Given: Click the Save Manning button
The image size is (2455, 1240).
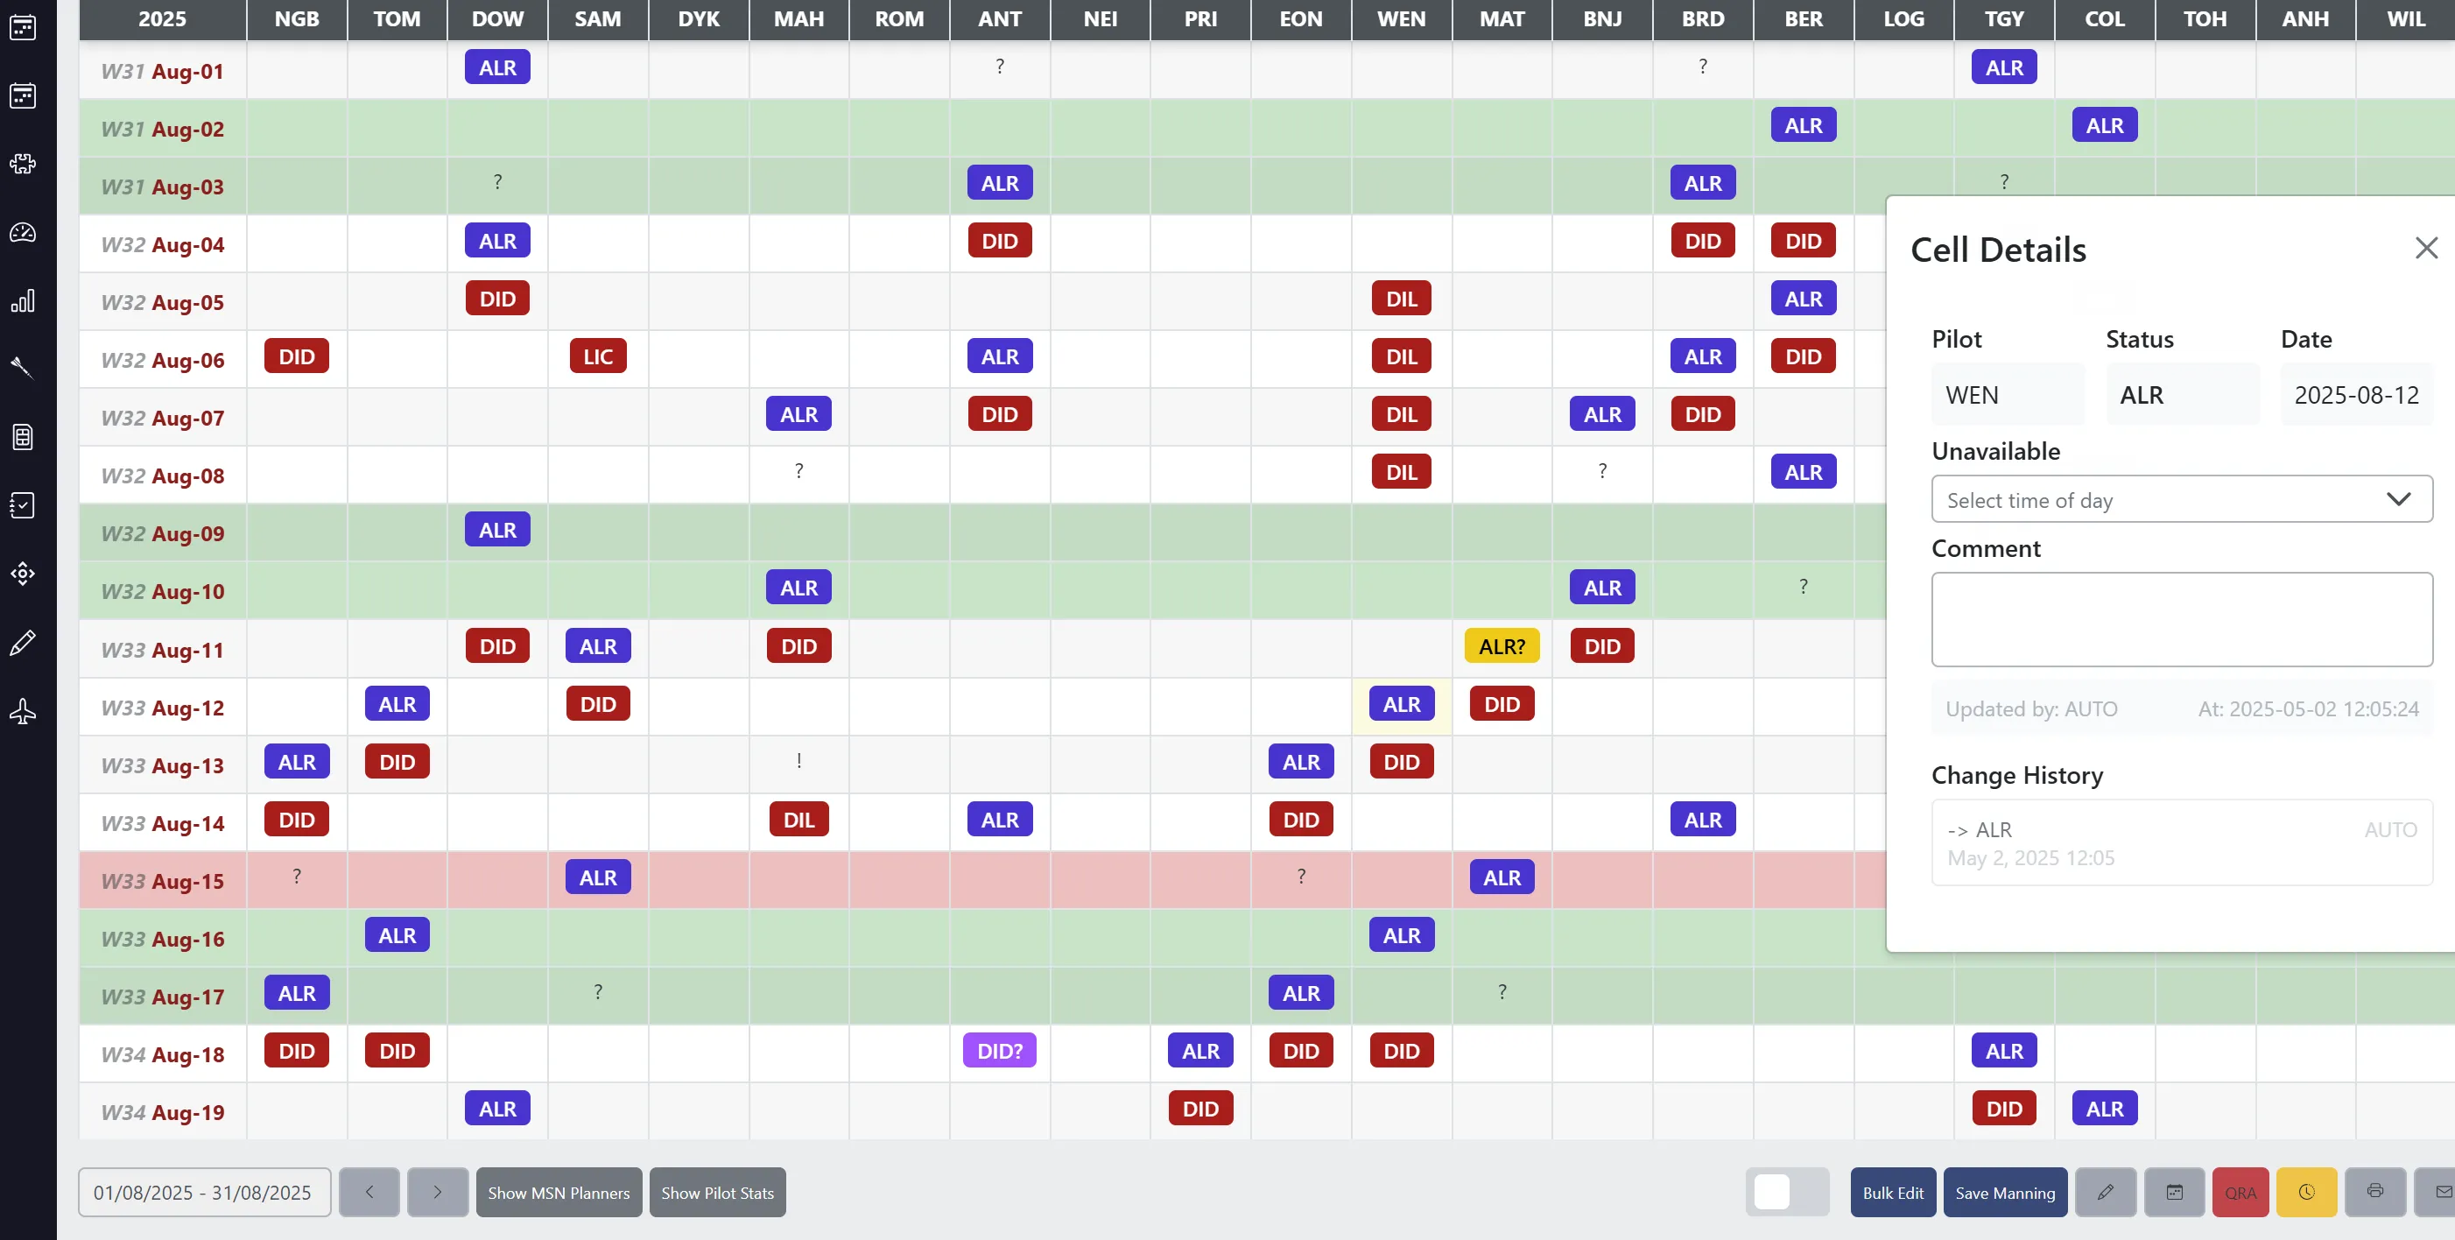Looking at the screenshot, I should pyautogui.click(x=2005, y=1191).
